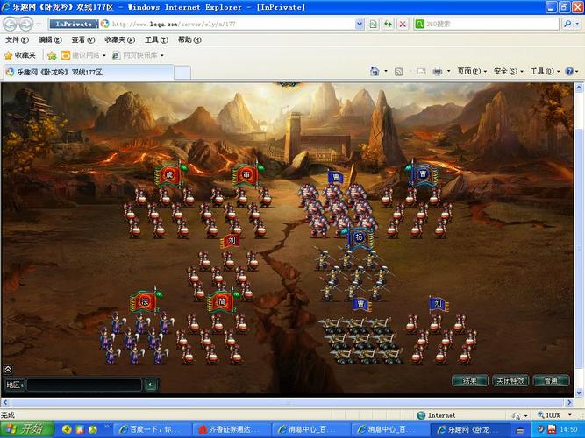Expand the chat panel with the double chevron
The height and width of the screenshot is (438, 585).
coord(8,370)
